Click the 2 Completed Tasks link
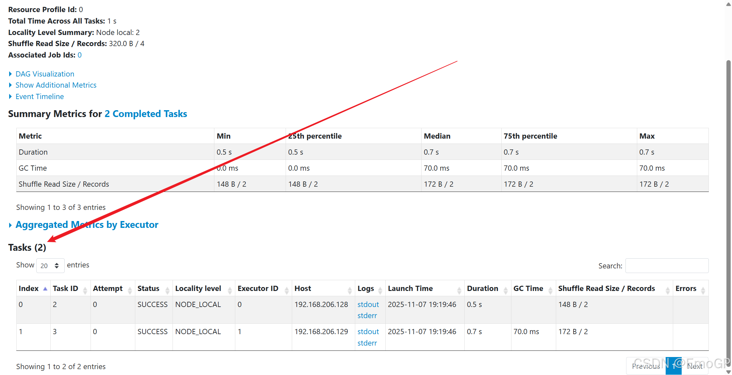The image size is (732, 375). pyautogui.click(x=146, y=114)
